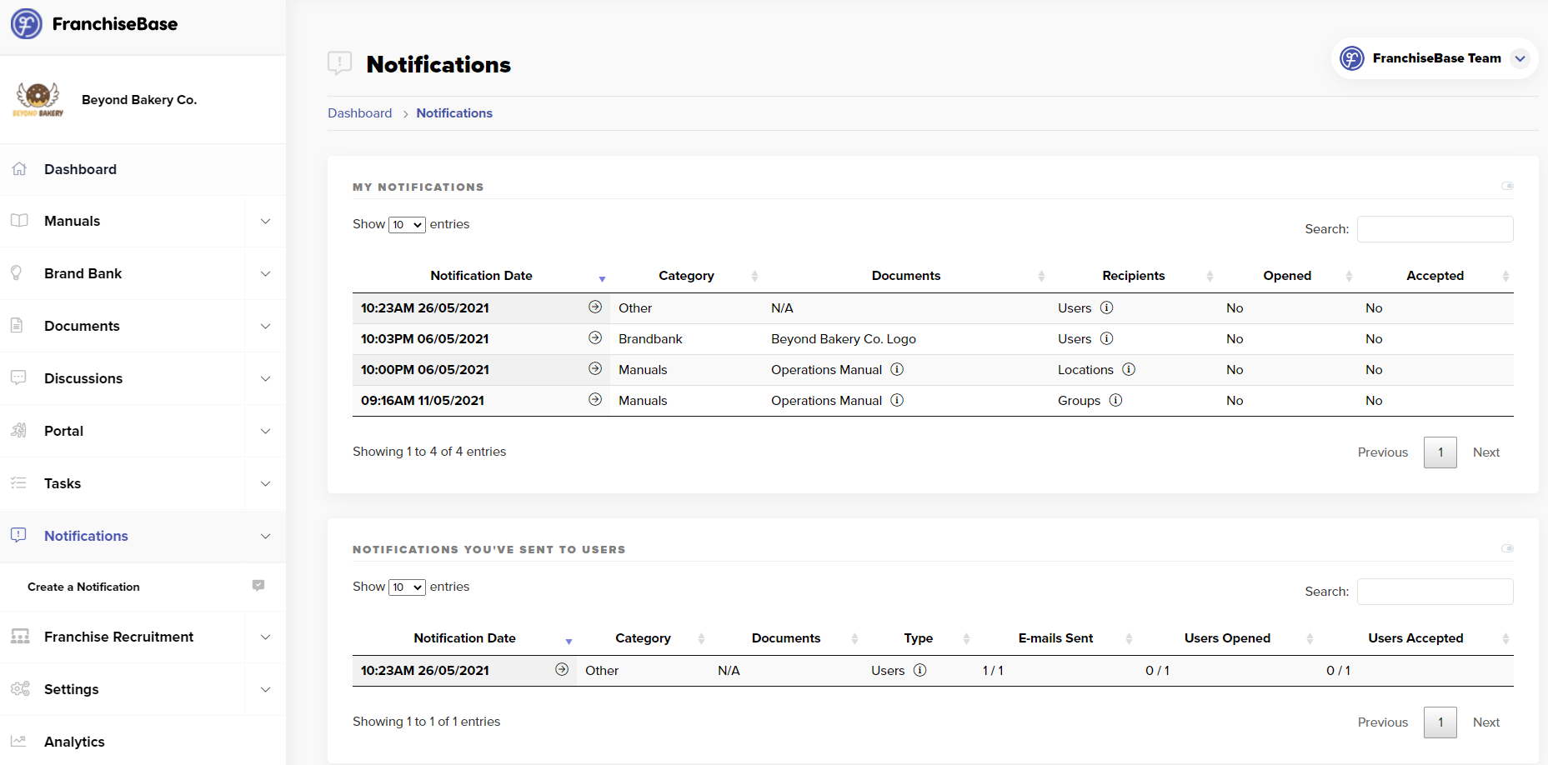
Task: Click Next in My Notifications pagination
Action: pos(1485,452)
